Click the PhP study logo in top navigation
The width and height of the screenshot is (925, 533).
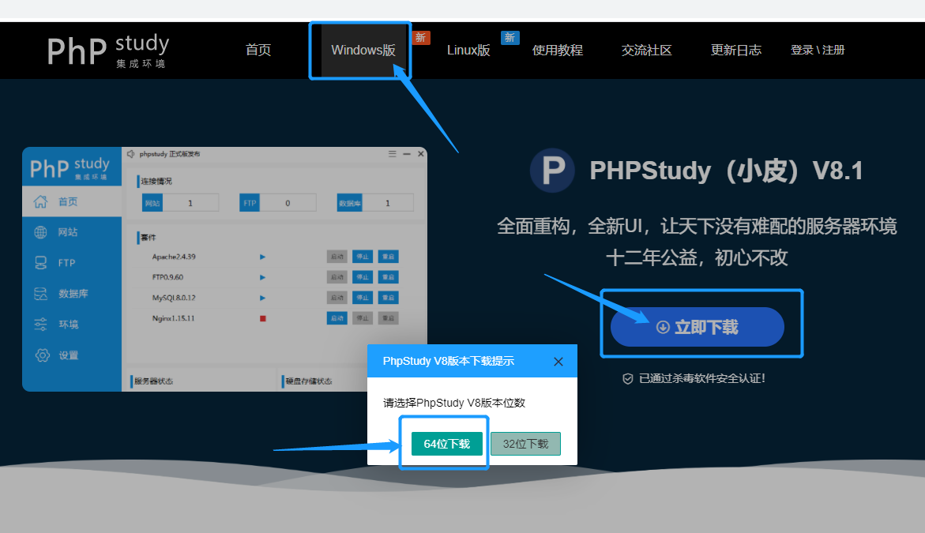(x=107, y=50)
